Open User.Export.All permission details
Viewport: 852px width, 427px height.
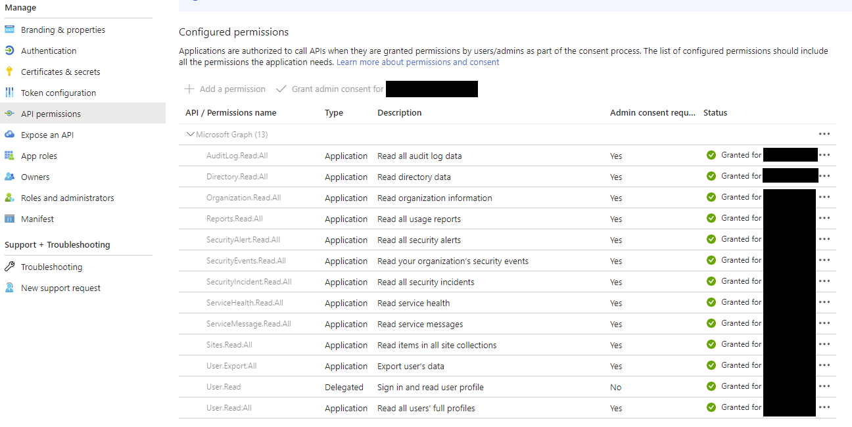point(231,366)
